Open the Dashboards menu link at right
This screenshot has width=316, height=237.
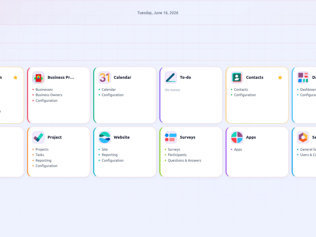click(x=308, y=89)
